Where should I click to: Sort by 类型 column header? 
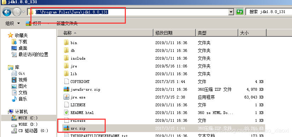pos(217,33)
